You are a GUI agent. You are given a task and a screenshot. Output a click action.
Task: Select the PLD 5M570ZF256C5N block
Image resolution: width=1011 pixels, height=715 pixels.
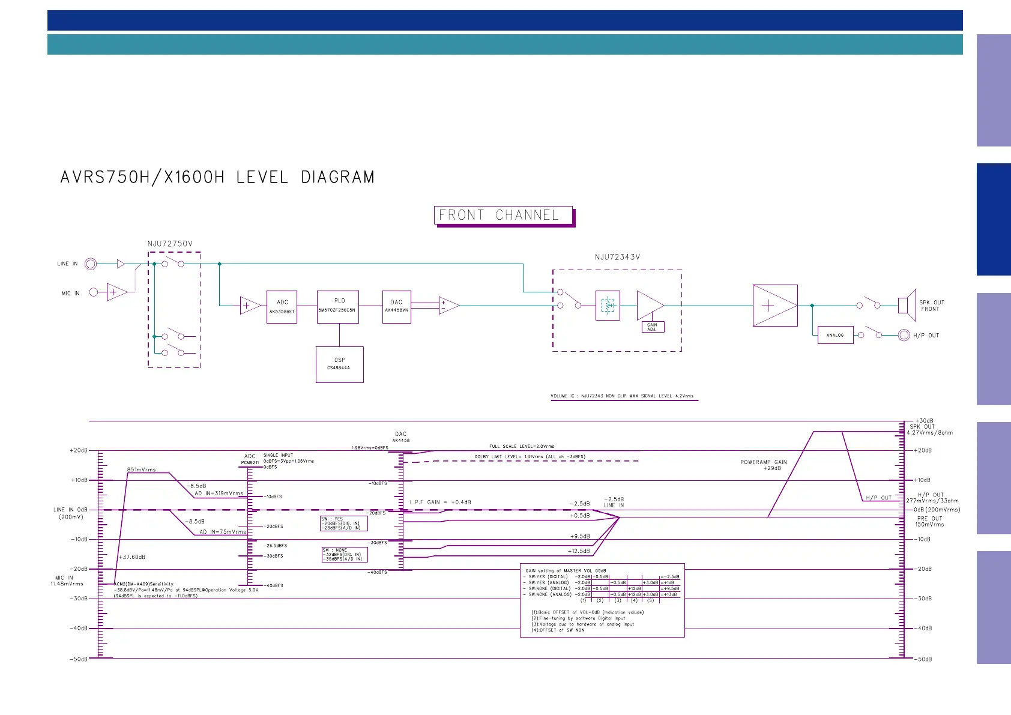(x=338, y=307)
